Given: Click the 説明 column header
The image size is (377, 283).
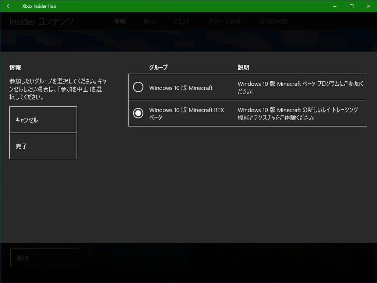Looking at the screenshot, I should pos(243,67).
